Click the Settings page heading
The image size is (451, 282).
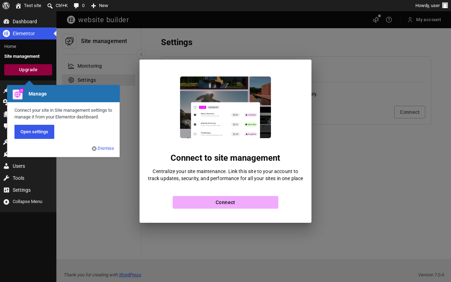tap(177, 42)
